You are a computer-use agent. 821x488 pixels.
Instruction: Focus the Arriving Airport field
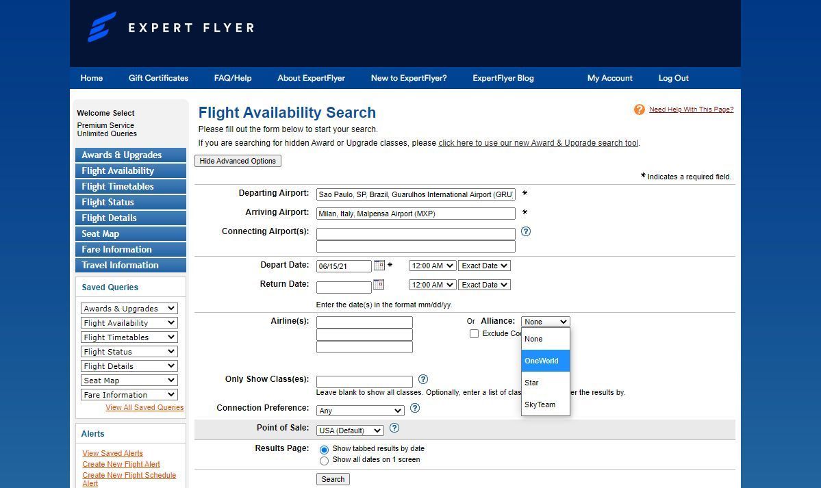tap(416, 214)
